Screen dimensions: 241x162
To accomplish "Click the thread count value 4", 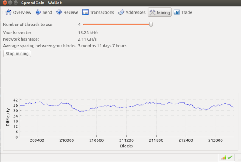I will tap(79, 25).
